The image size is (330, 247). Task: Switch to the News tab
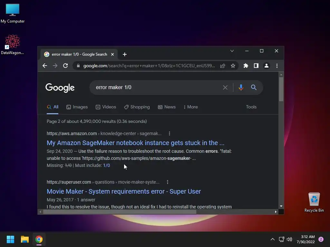pyautogui.click(x=167, y=107)
